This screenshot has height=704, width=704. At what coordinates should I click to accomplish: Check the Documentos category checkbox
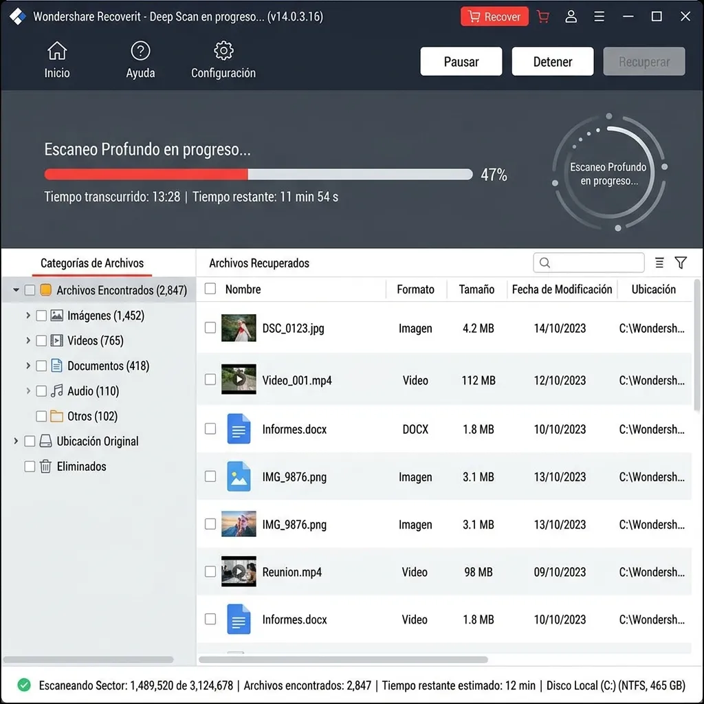[41, 366]
